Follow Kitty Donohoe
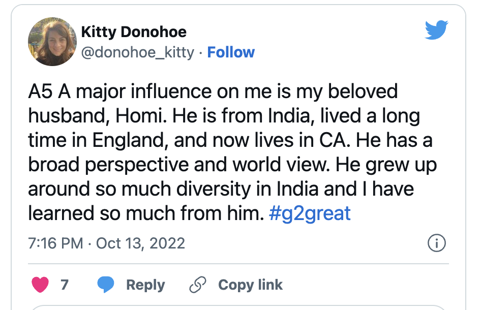 tap(231, 52)
